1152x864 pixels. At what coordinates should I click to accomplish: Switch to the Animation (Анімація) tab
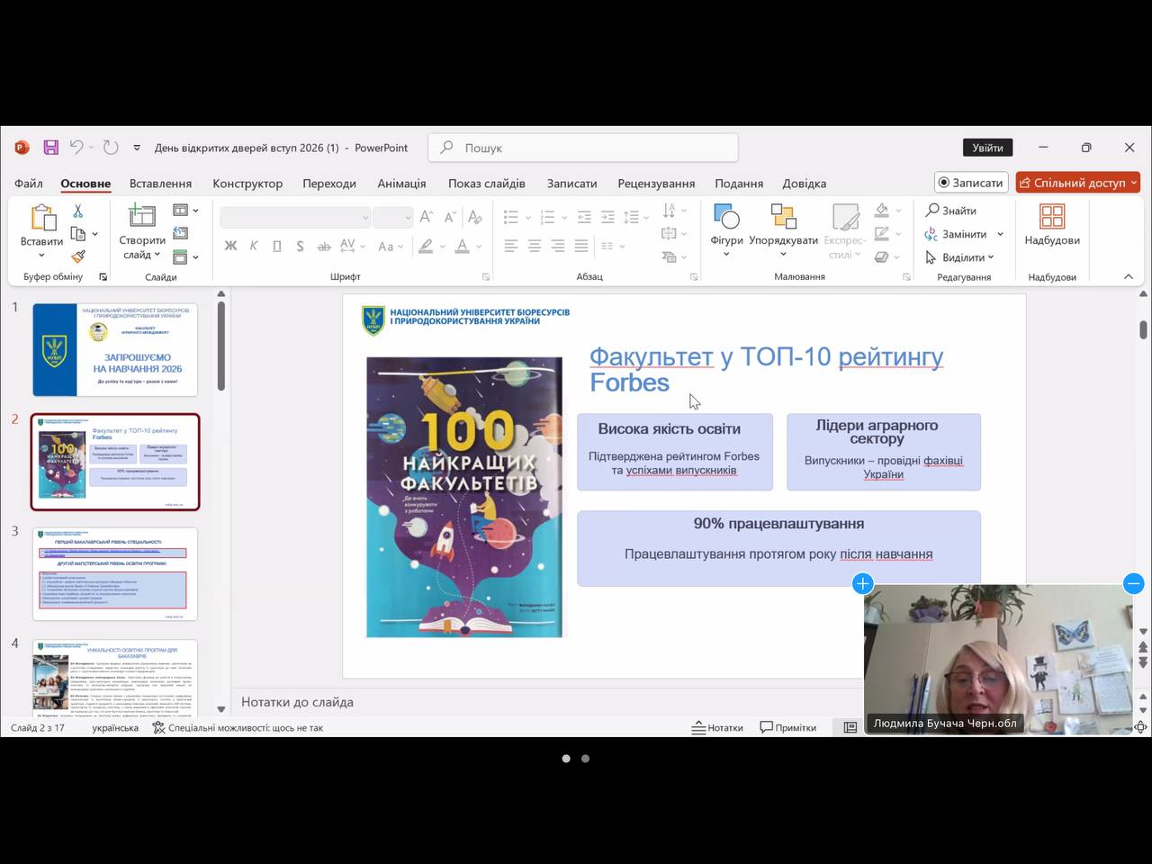pyautogui.click(x=401, y=184)
